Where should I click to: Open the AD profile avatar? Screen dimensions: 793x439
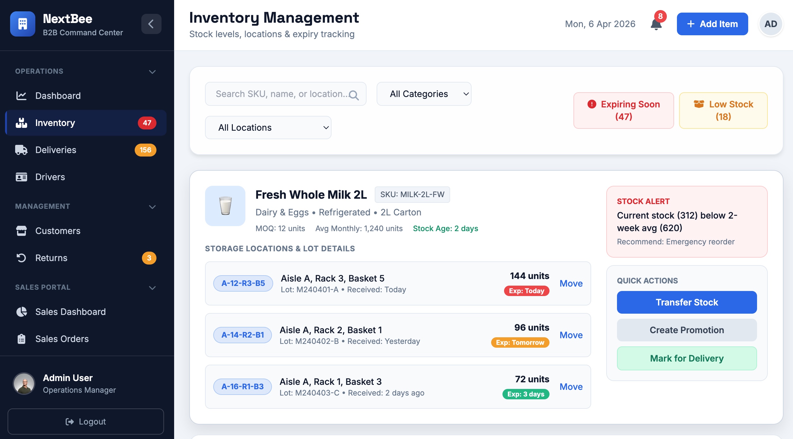[x=770, y=24]
